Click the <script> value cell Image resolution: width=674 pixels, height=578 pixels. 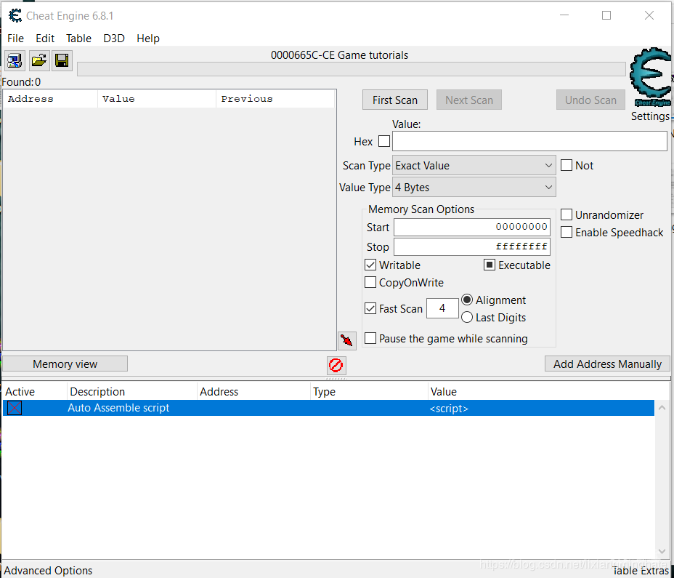(x=449, y=409)
